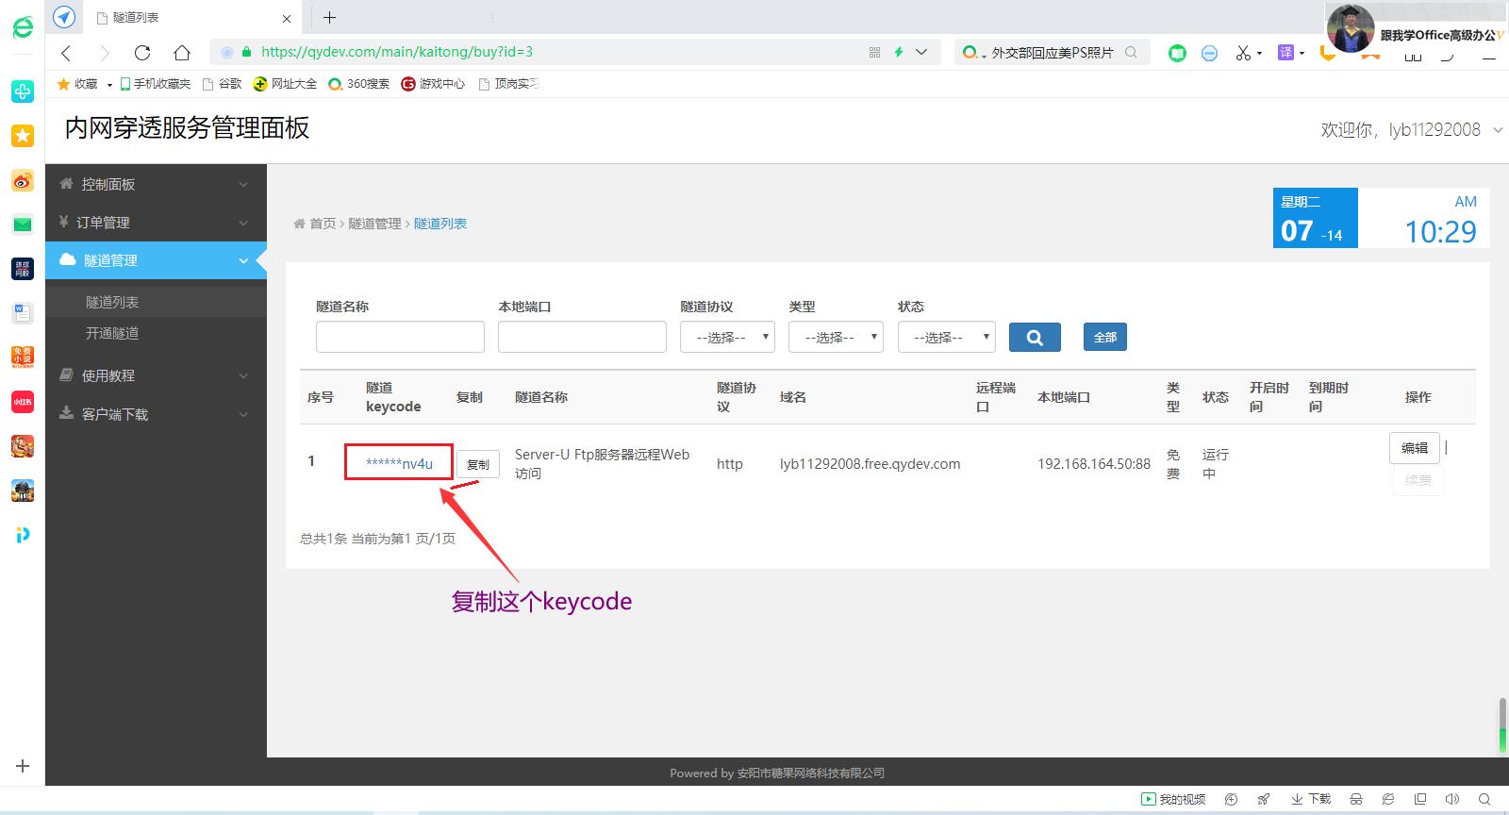Go to 首页 breadcrumb link
1509x815 pixels.
coord(323,224)
